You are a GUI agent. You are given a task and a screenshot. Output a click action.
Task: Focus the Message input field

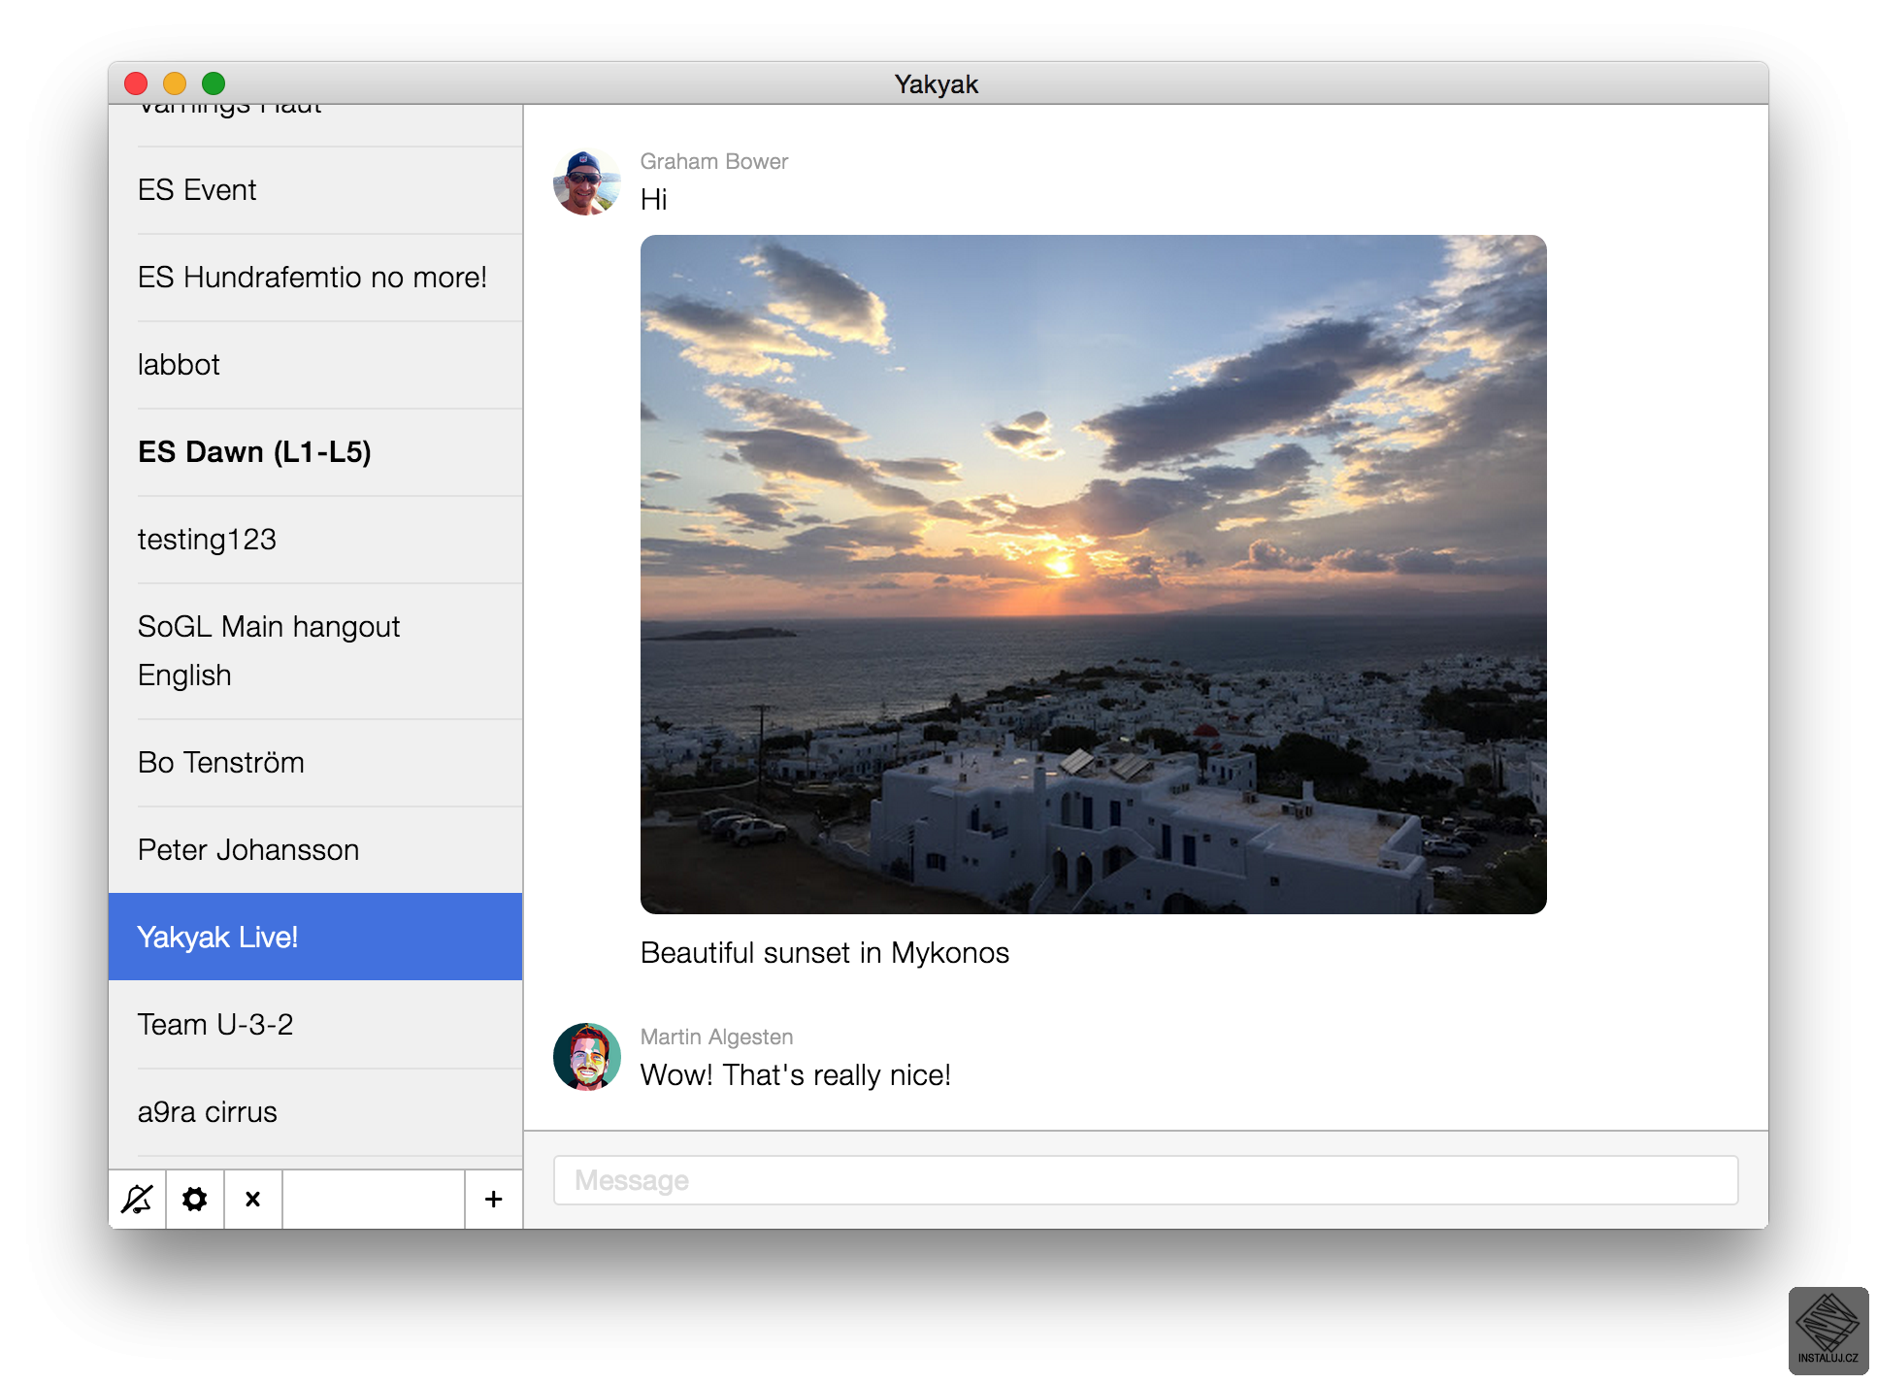point(1145,1180)
